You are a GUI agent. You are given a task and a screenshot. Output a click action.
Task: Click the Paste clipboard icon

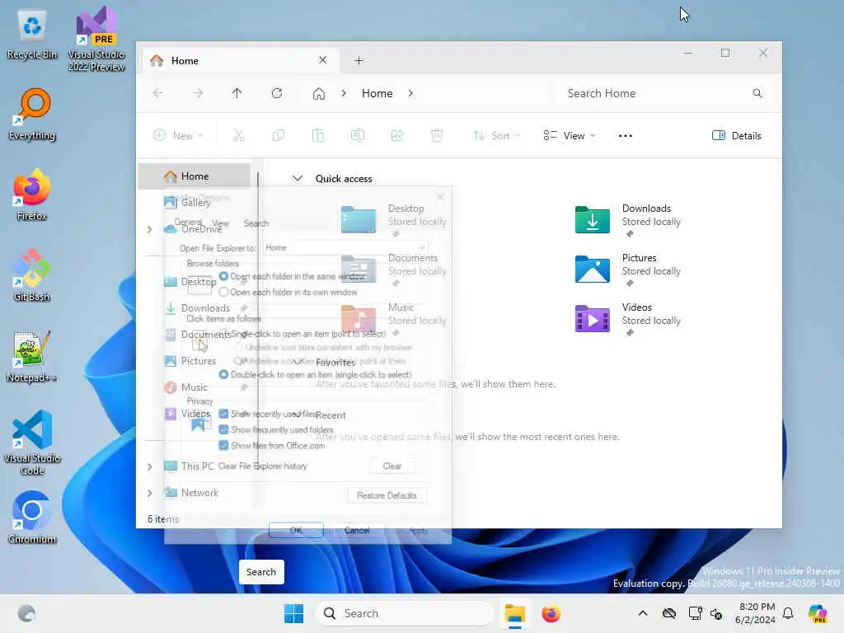(x=318, y=136)
